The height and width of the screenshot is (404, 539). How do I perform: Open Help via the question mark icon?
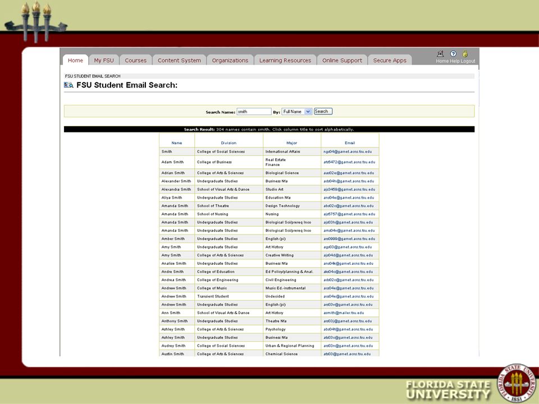(x=453, y=54)
